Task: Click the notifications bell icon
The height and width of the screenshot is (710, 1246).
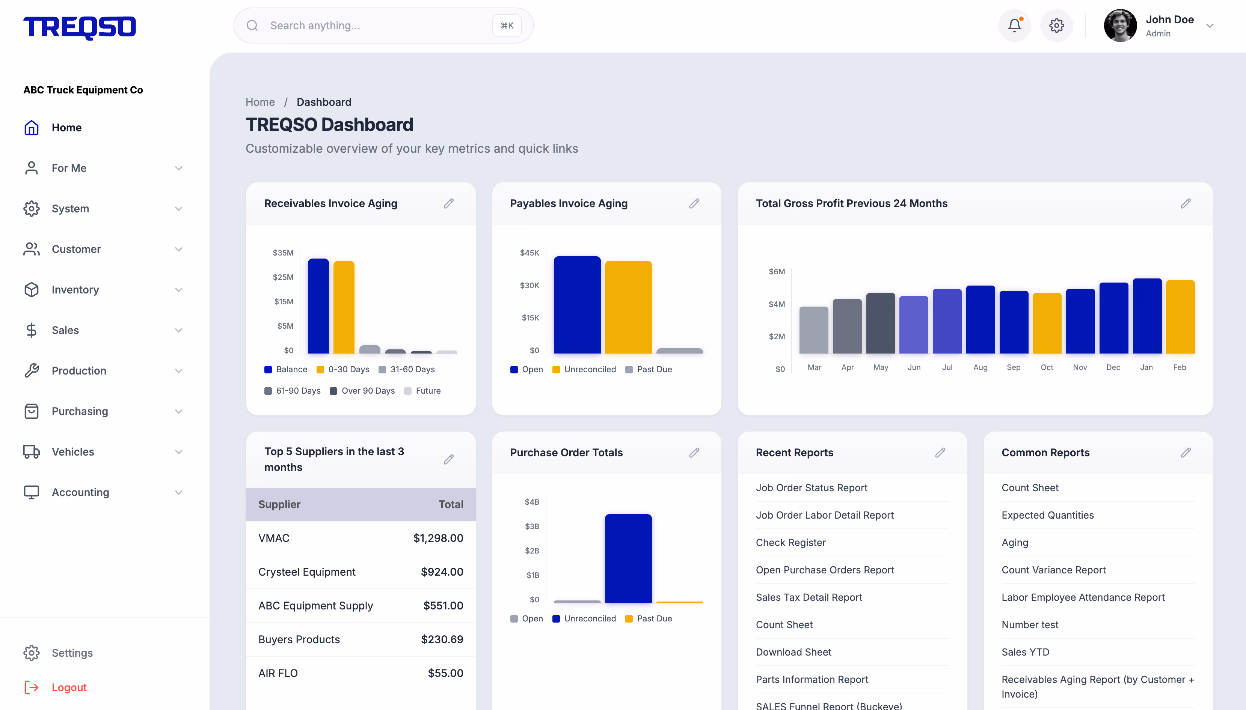Action: tap(1014, 26)
